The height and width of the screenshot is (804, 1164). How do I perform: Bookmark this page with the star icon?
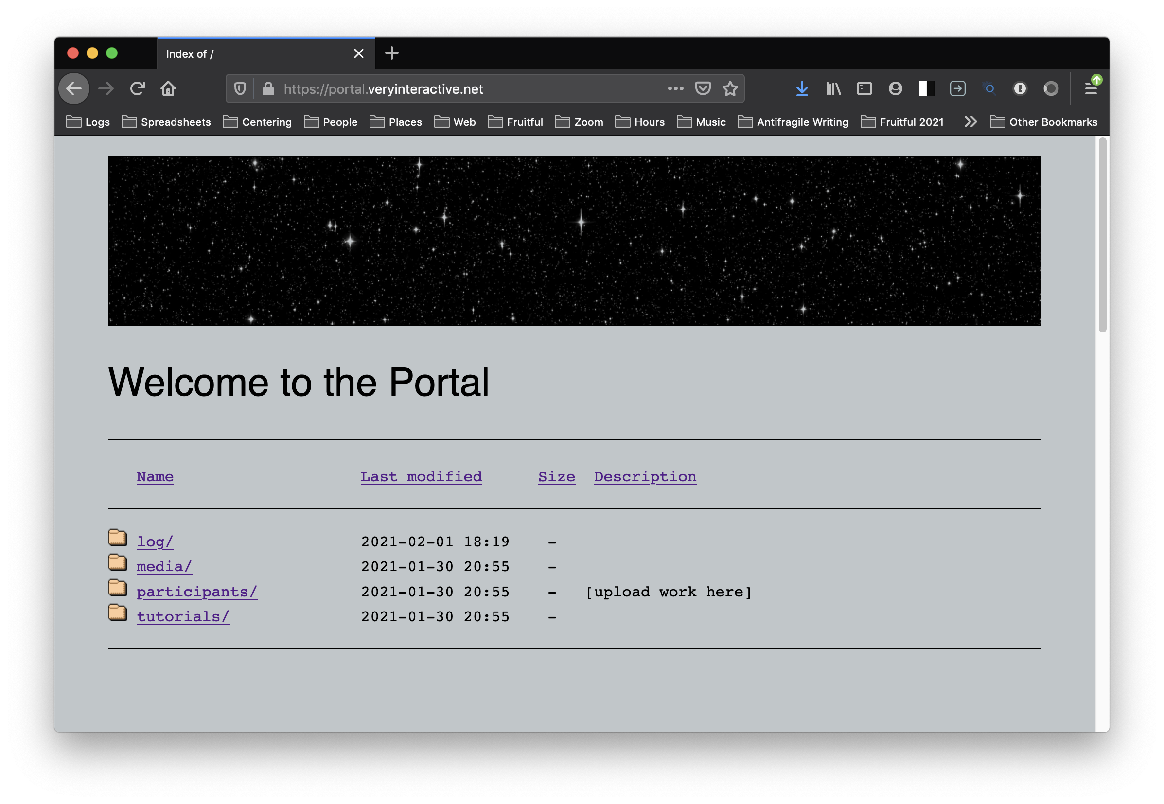pos(730,89)
